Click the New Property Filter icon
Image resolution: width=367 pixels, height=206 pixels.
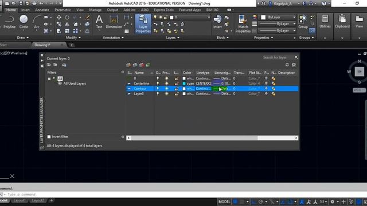49,65
